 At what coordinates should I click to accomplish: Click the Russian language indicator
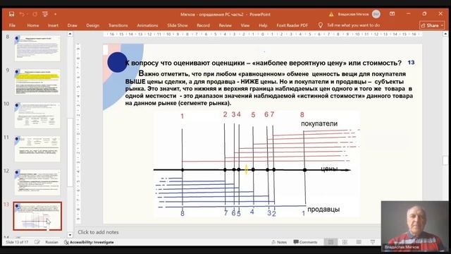(51, 242)
